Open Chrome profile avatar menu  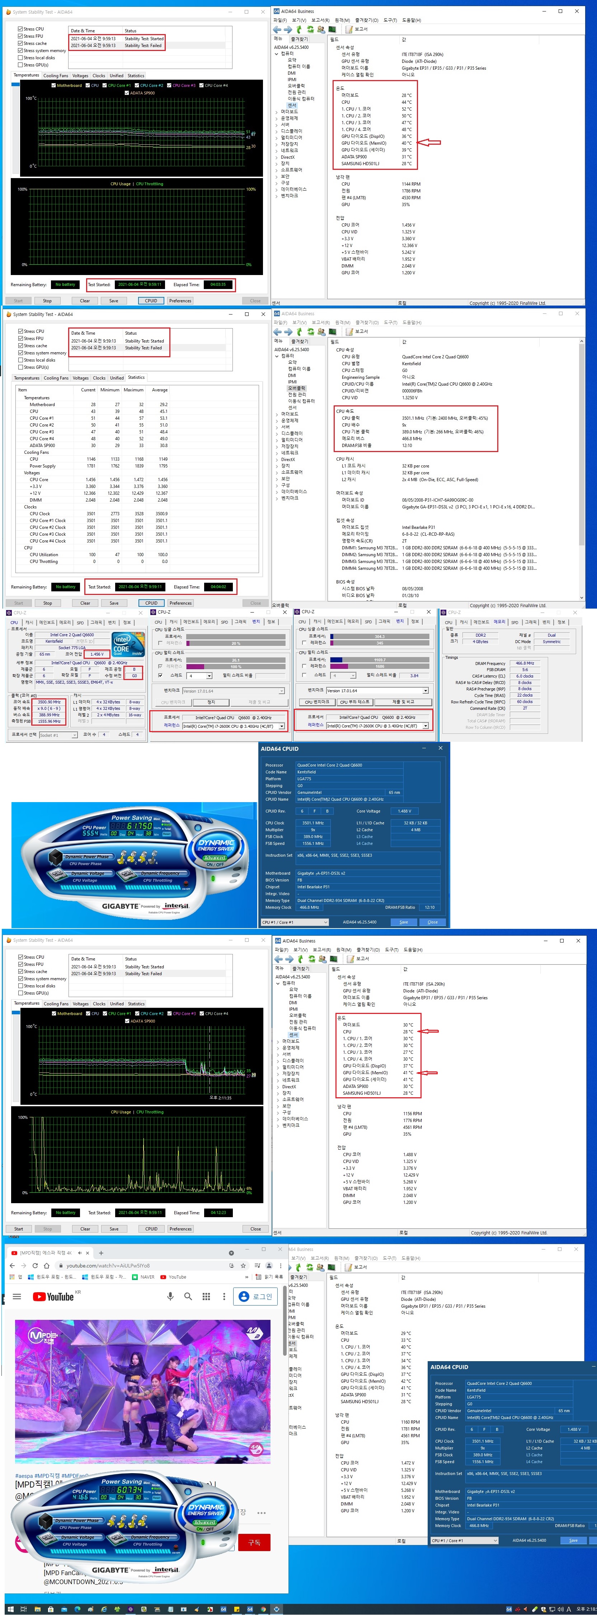coord(269,1265)
